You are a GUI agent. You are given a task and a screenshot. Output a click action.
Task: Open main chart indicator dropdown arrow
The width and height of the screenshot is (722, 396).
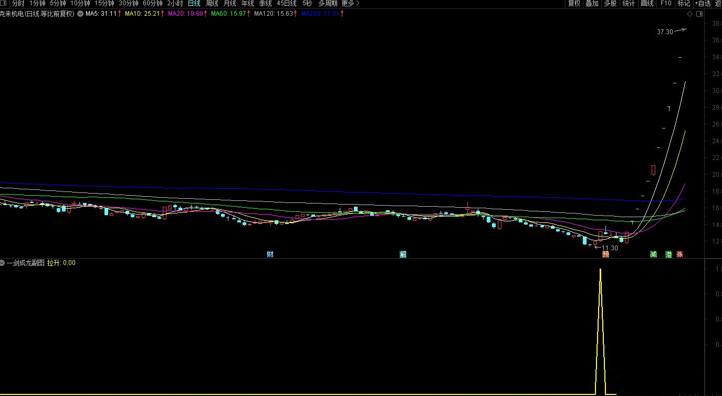(x=80, y=14)
